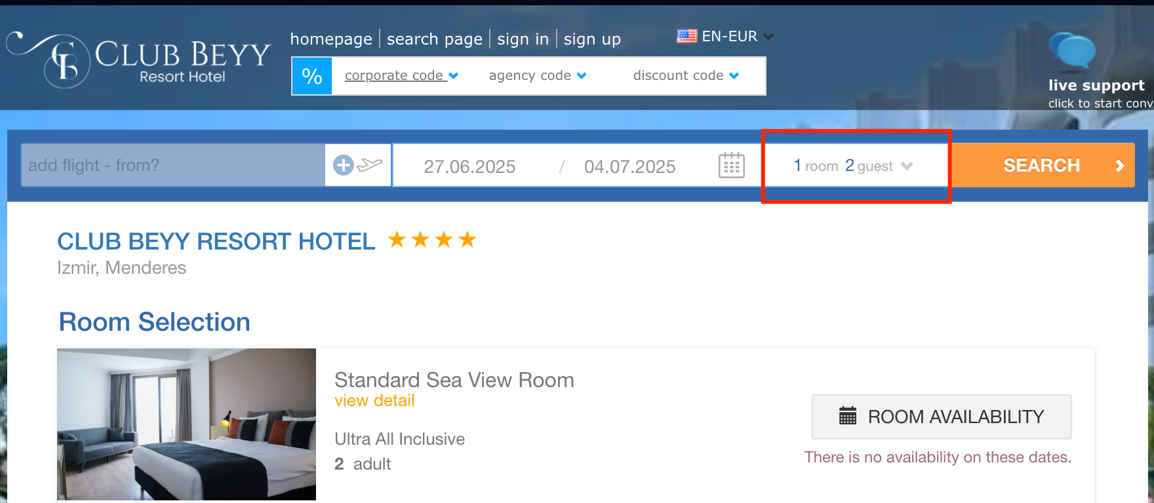Screen dimensions: 1154x503
Task: Click the hotel's four-star rating
Action: point(432,240)
